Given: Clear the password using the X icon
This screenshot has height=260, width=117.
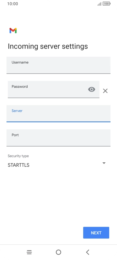Looking at the screenshot, I should coord(105,91).
